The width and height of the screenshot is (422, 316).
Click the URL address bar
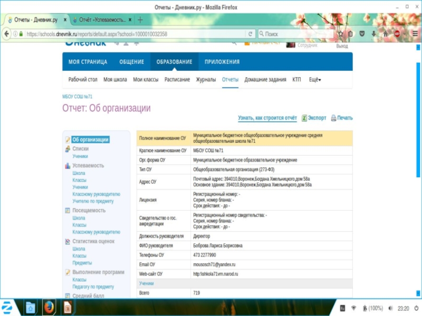pos(132,34)
